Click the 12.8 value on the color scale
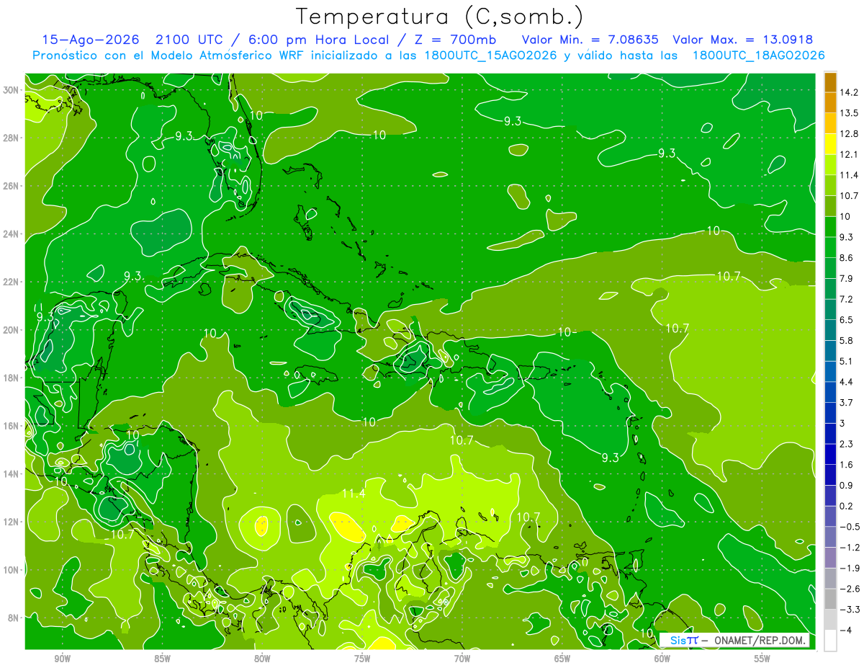Image resolution: width=864 pixels, height=668 pixels. click(849, 134)
